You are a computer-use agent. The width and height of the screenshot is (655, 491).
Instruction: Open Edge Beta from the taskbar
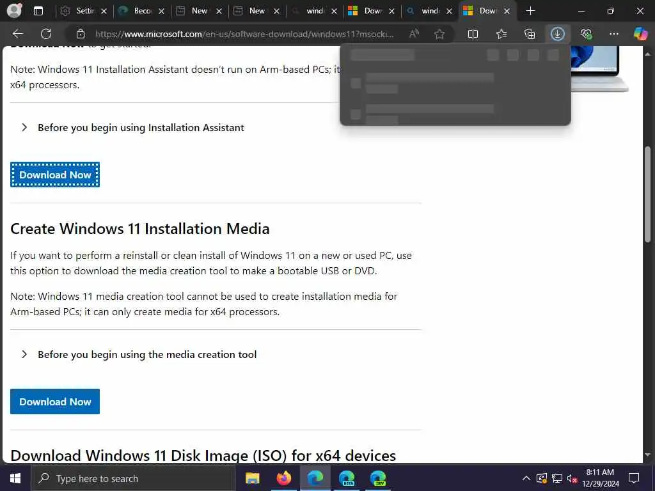[x=347, y=478]
